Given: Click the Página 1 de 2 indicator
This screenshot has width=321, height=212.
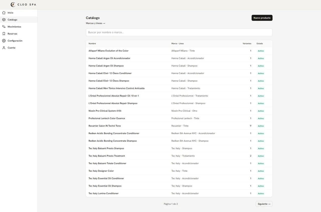Looking at the screenshot, I should coord(171,204).
